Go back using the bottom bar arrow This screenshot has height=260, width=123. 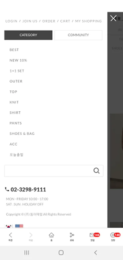pos(10,237)
